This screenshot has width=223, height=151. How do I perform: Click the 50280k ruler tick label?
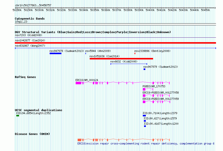click(17, 10)
